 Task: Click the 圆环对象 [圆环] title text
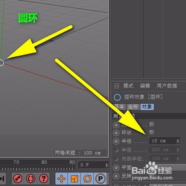(143, 97)
